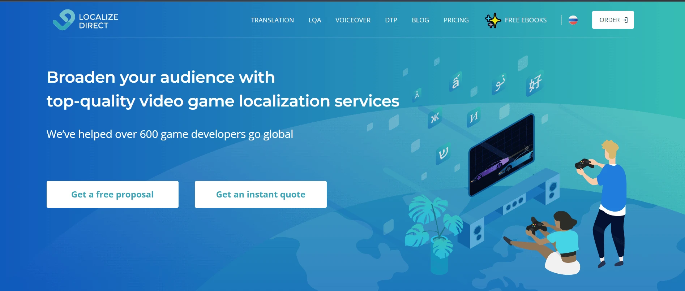Open the Free Ebooks text link

[x=525, y=20]
